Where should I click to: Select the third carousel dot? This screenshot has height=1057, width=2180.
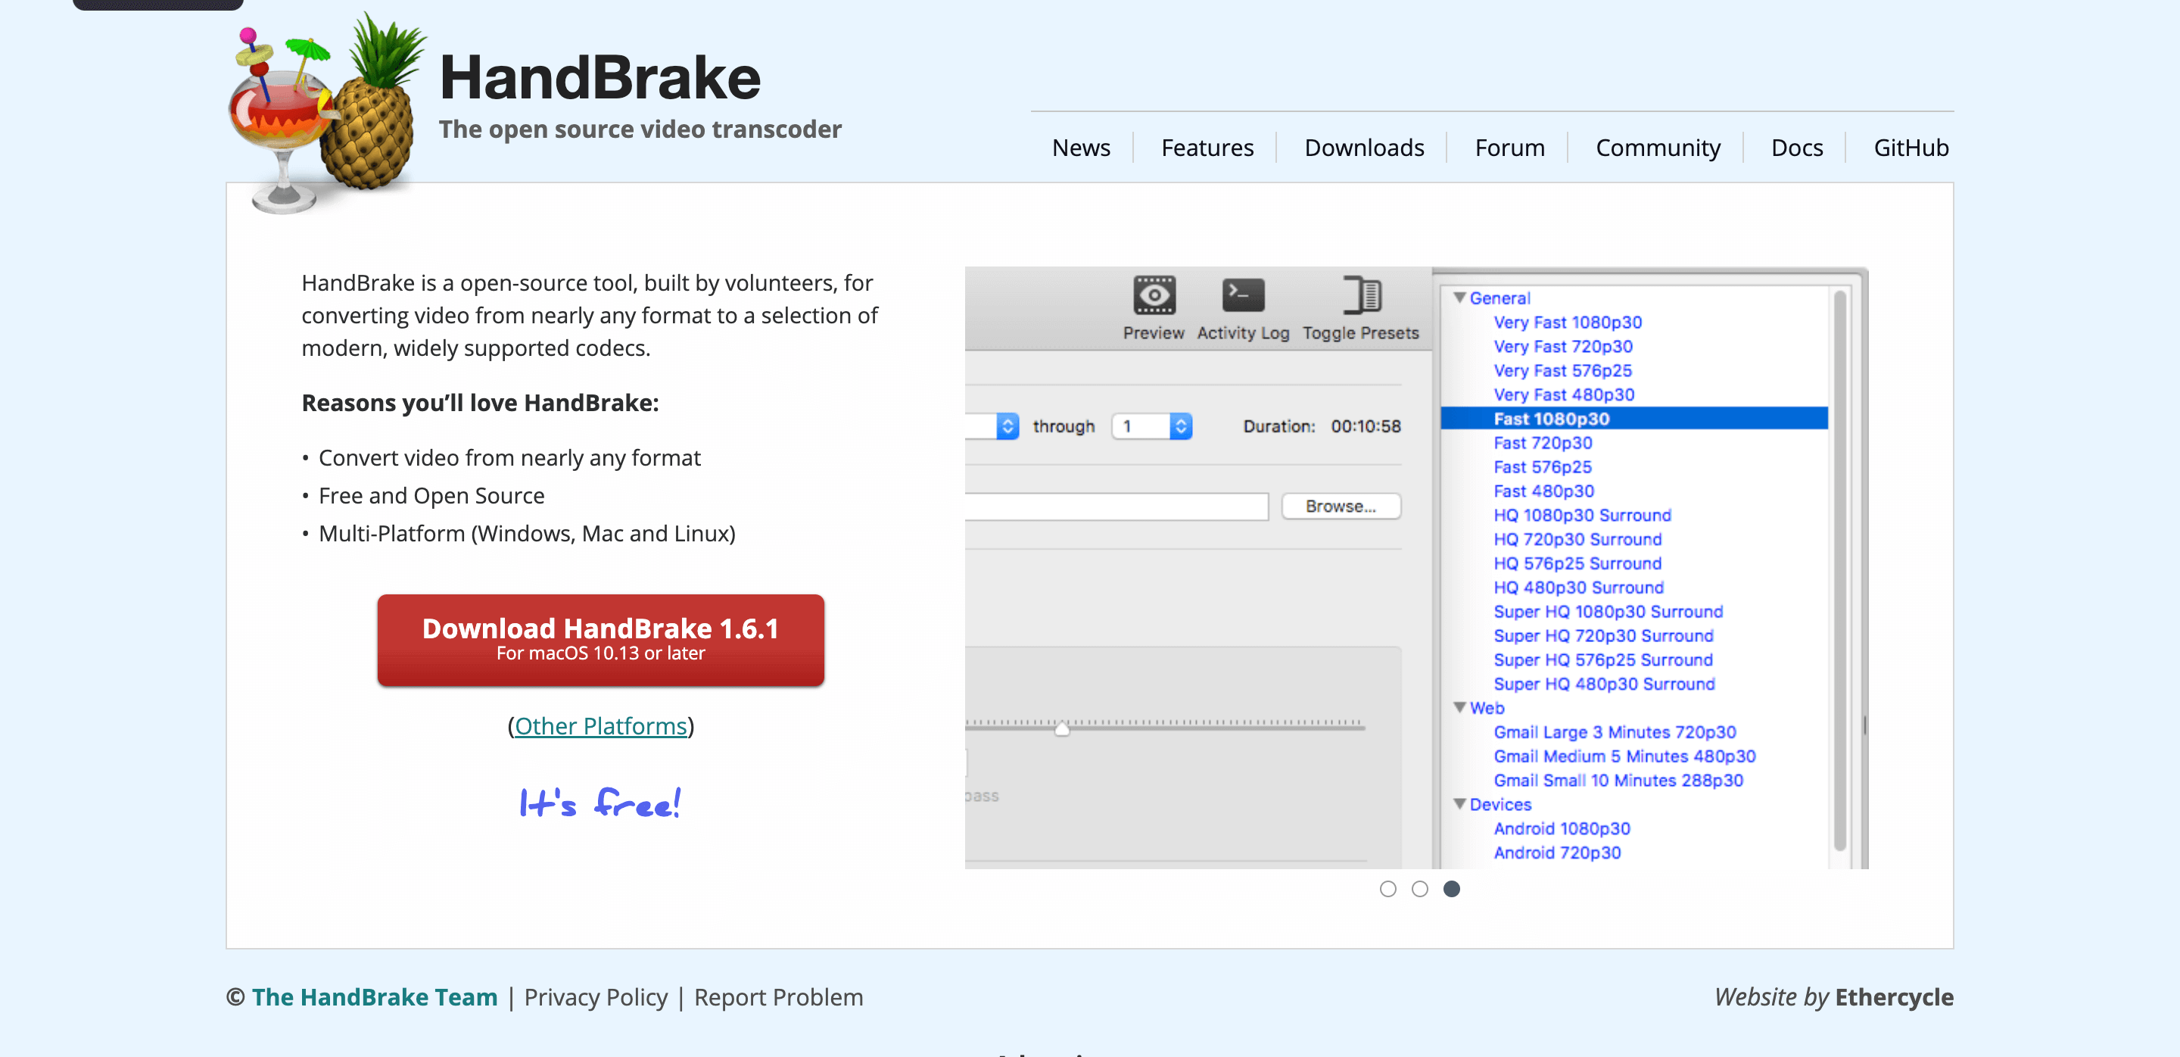[1451, 889]
